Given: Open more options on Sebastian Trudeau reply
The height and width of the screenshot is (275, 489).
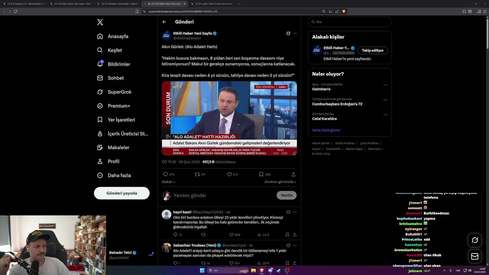Looking at the screenshot, I should point(295,245).
